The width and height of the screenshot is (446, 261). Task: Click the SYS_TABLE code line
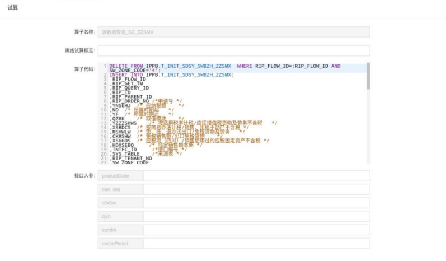(146, 154)
